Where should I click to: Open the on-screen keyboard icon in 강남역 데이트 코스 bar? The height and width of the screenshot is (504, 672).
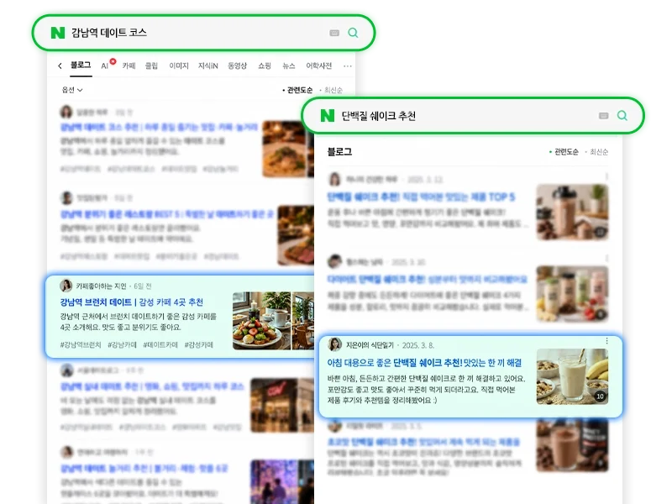tap(334, 33)
